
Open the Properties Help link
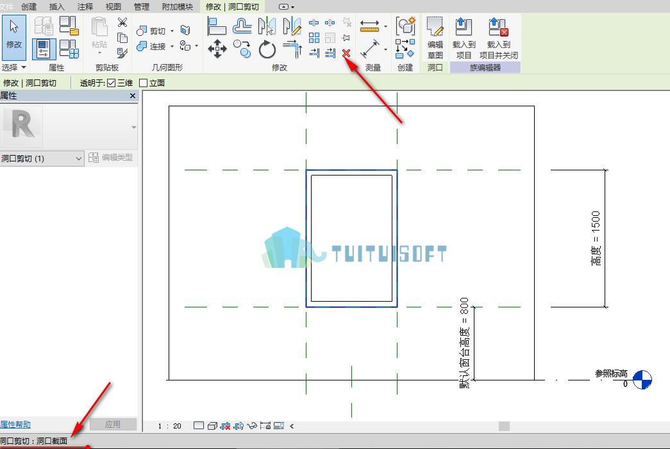point(15,424)
